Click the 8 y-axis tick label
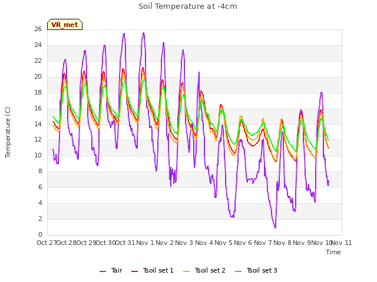 pyautogui.click(x=40, y=171)
